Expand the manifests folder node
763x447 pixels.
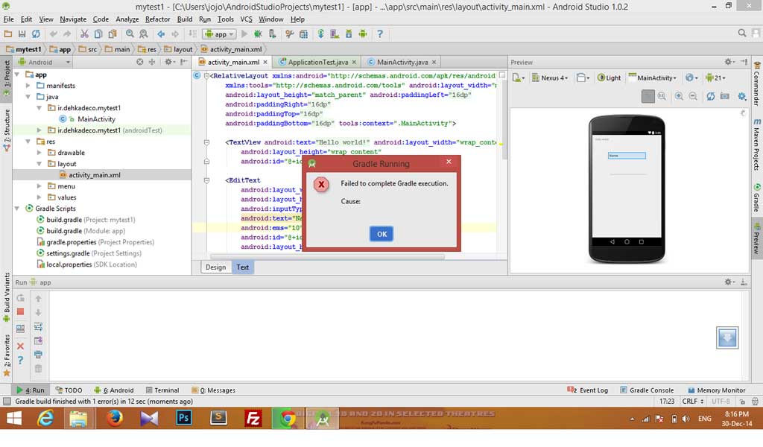pyautogui.click(x=28, y=86)
